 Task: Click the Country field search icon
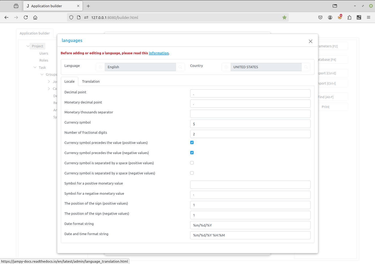(306, 67)
